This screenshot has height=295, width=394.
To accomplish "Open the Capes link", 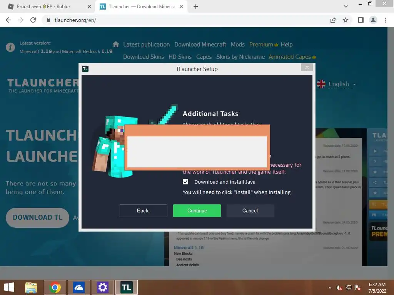I will point(204,57).
